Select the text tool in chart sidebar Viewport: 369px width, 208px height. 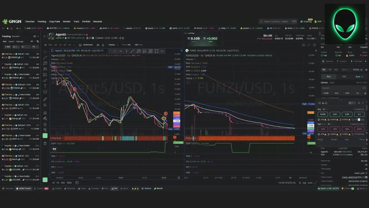point(45,86)
